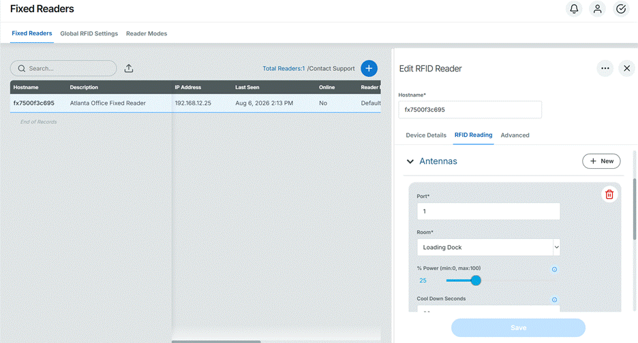Open the Room dropdown showing Loading Dock
The image size is (638, 343).
pos(488,247)
